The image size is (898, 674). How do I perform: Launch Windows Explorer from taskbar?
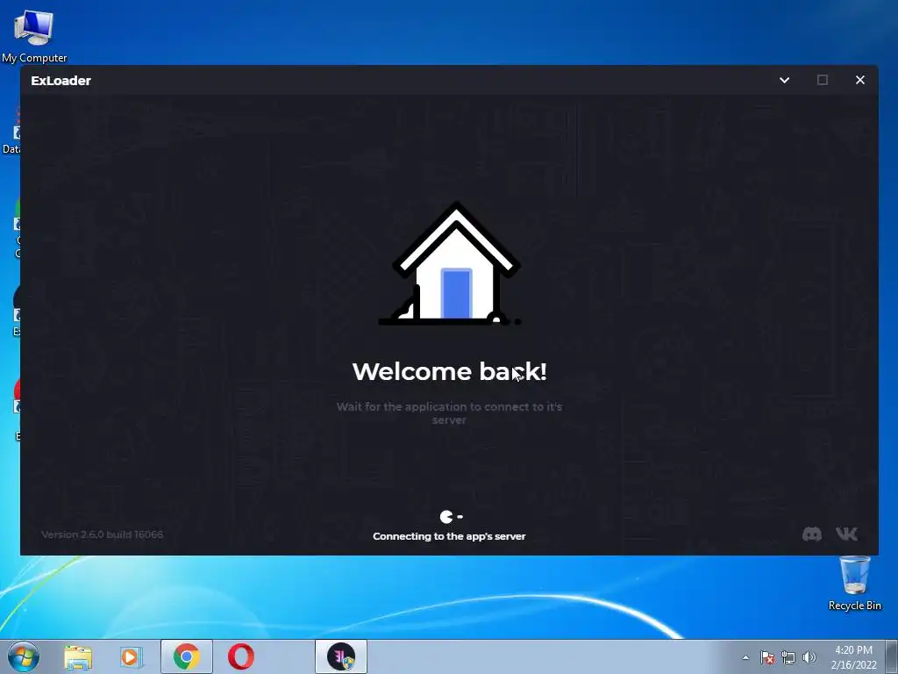pos(78,656)
